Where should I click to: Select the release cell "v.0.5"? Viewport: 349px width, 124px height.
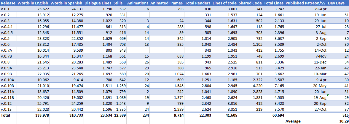click(x=8, y=38)
